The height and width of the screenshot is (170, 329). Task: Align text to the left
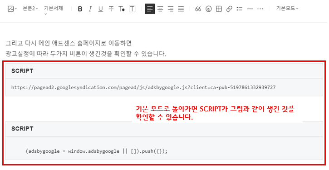150,9
